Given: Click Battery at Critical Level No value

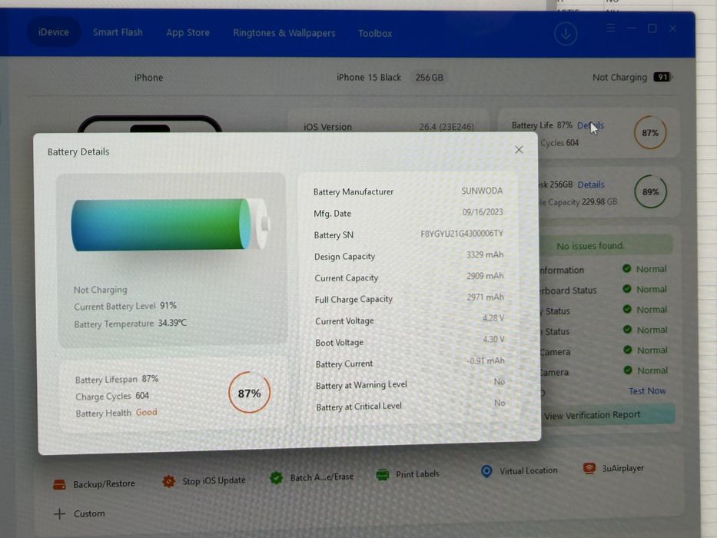Looking at the screenshot, I should point(500,403).
